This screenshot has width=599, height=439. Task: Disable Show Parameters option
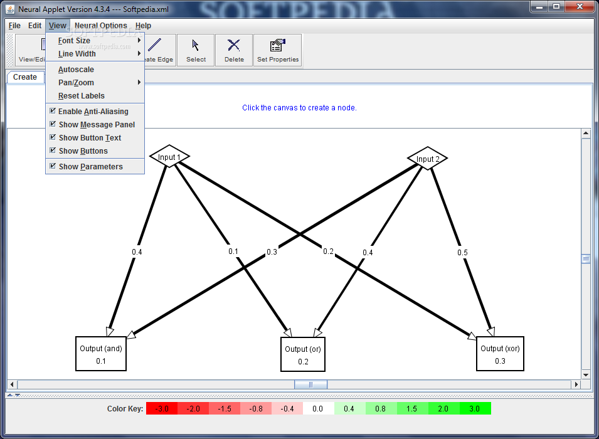tap(95, 167)
